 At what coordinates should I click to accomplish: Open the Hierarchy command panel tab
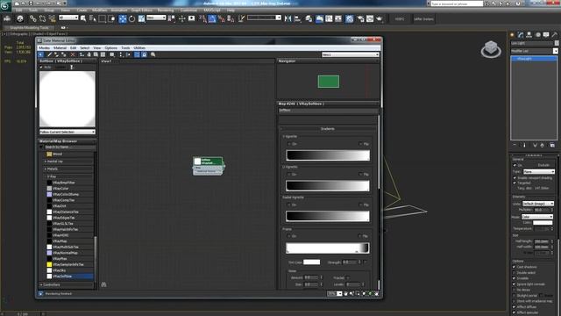(x=529, y=35)
